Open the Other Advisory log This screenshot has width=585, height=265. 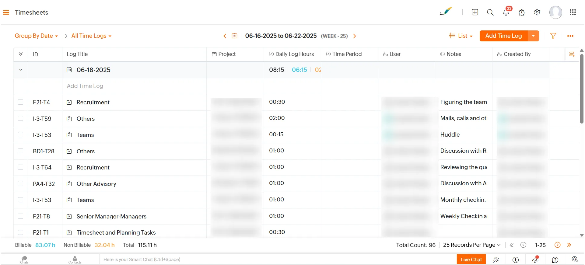(x=96, y=184)
